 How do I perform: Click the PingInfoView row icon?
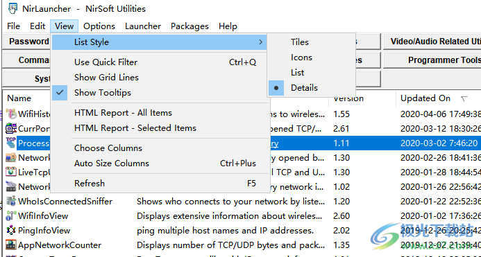11,231
